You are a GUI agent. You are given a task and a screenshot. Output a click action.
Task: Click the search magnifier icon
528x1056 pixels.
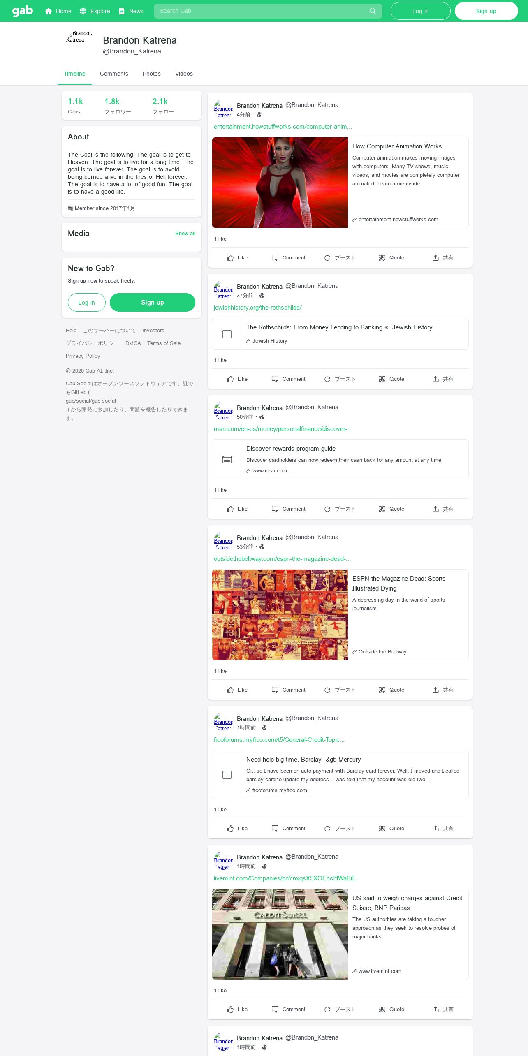(373, 11)
